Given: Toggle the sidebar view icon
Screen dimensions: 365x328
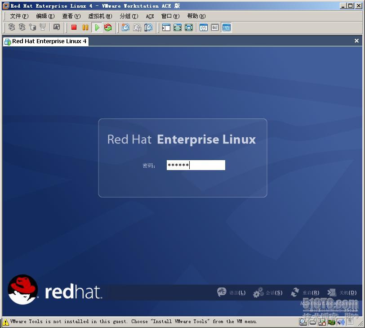Looking at the screenshot, I should coord(166,27).
